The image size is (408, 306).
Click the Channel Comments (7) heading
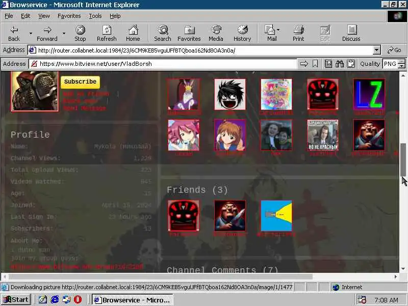[222, 270]
